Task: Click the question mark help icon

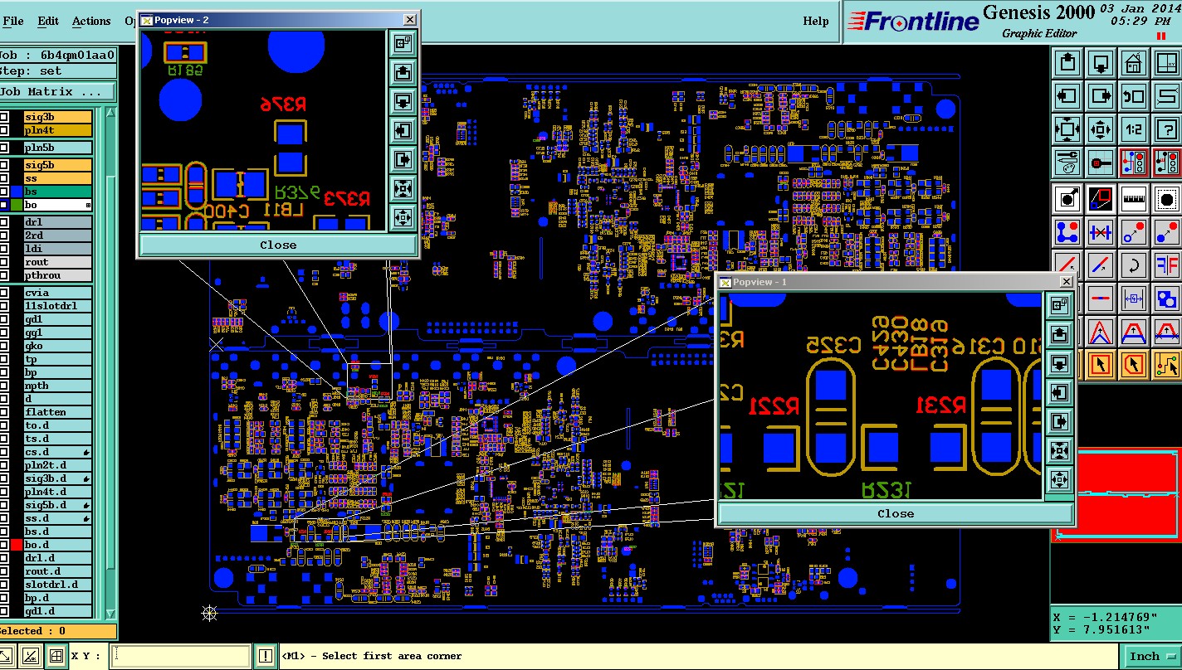Action: click(x=1166, y=129)
